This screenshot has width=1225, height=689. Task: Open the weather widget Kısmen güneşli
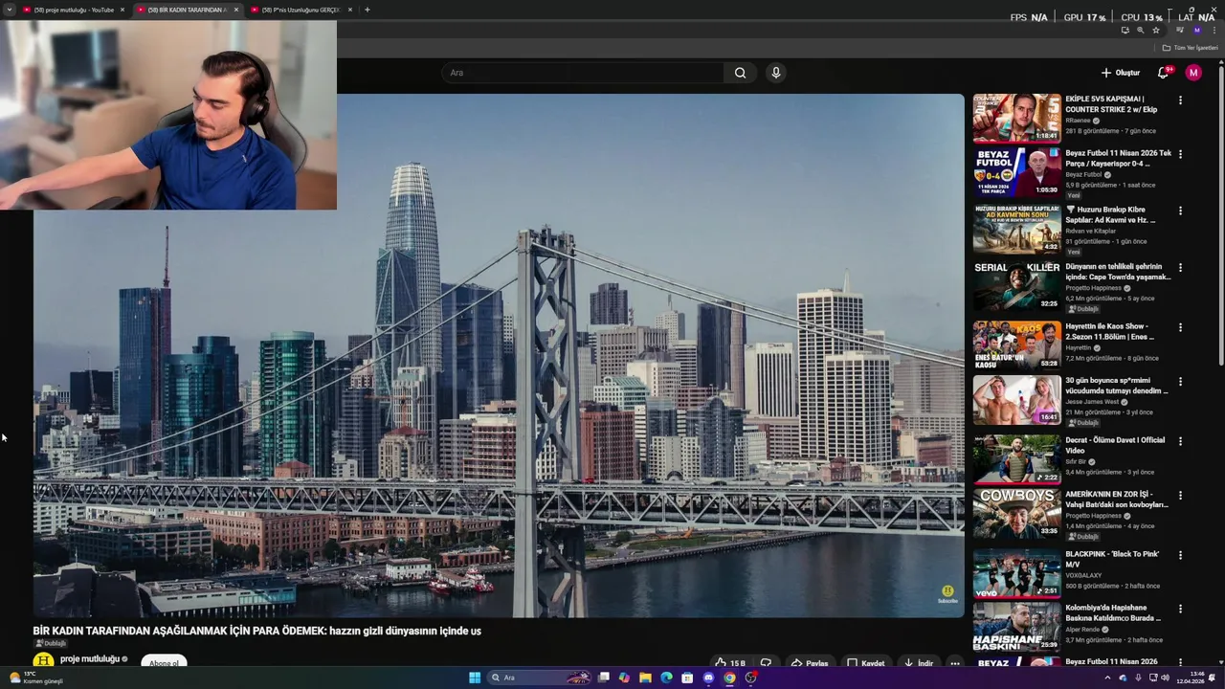[x=34, y=678]
